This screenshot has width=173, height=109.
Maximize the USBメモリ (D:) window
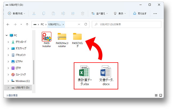click(x=150, y=5)
